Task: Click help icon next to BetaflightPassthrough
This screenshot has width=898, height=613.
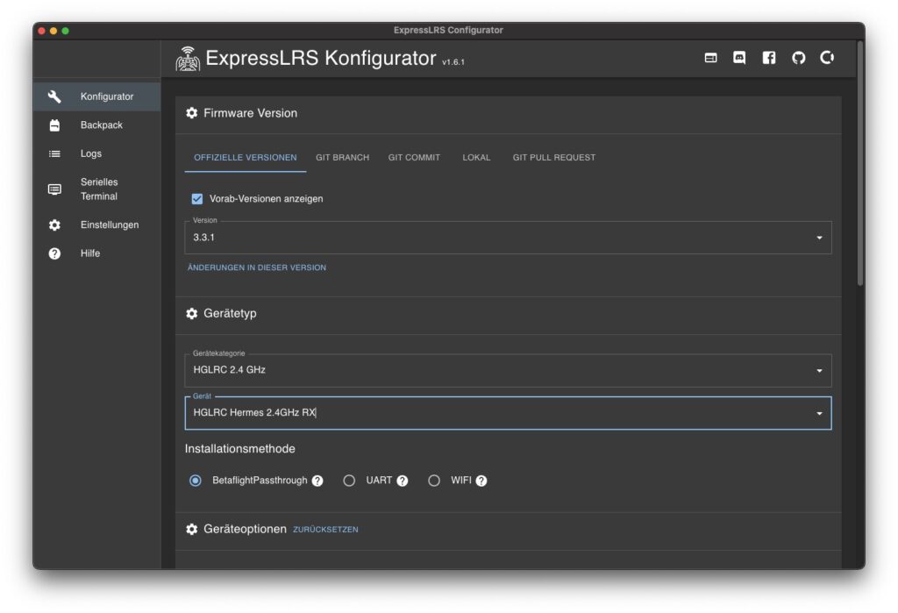Action: point(317,481)
